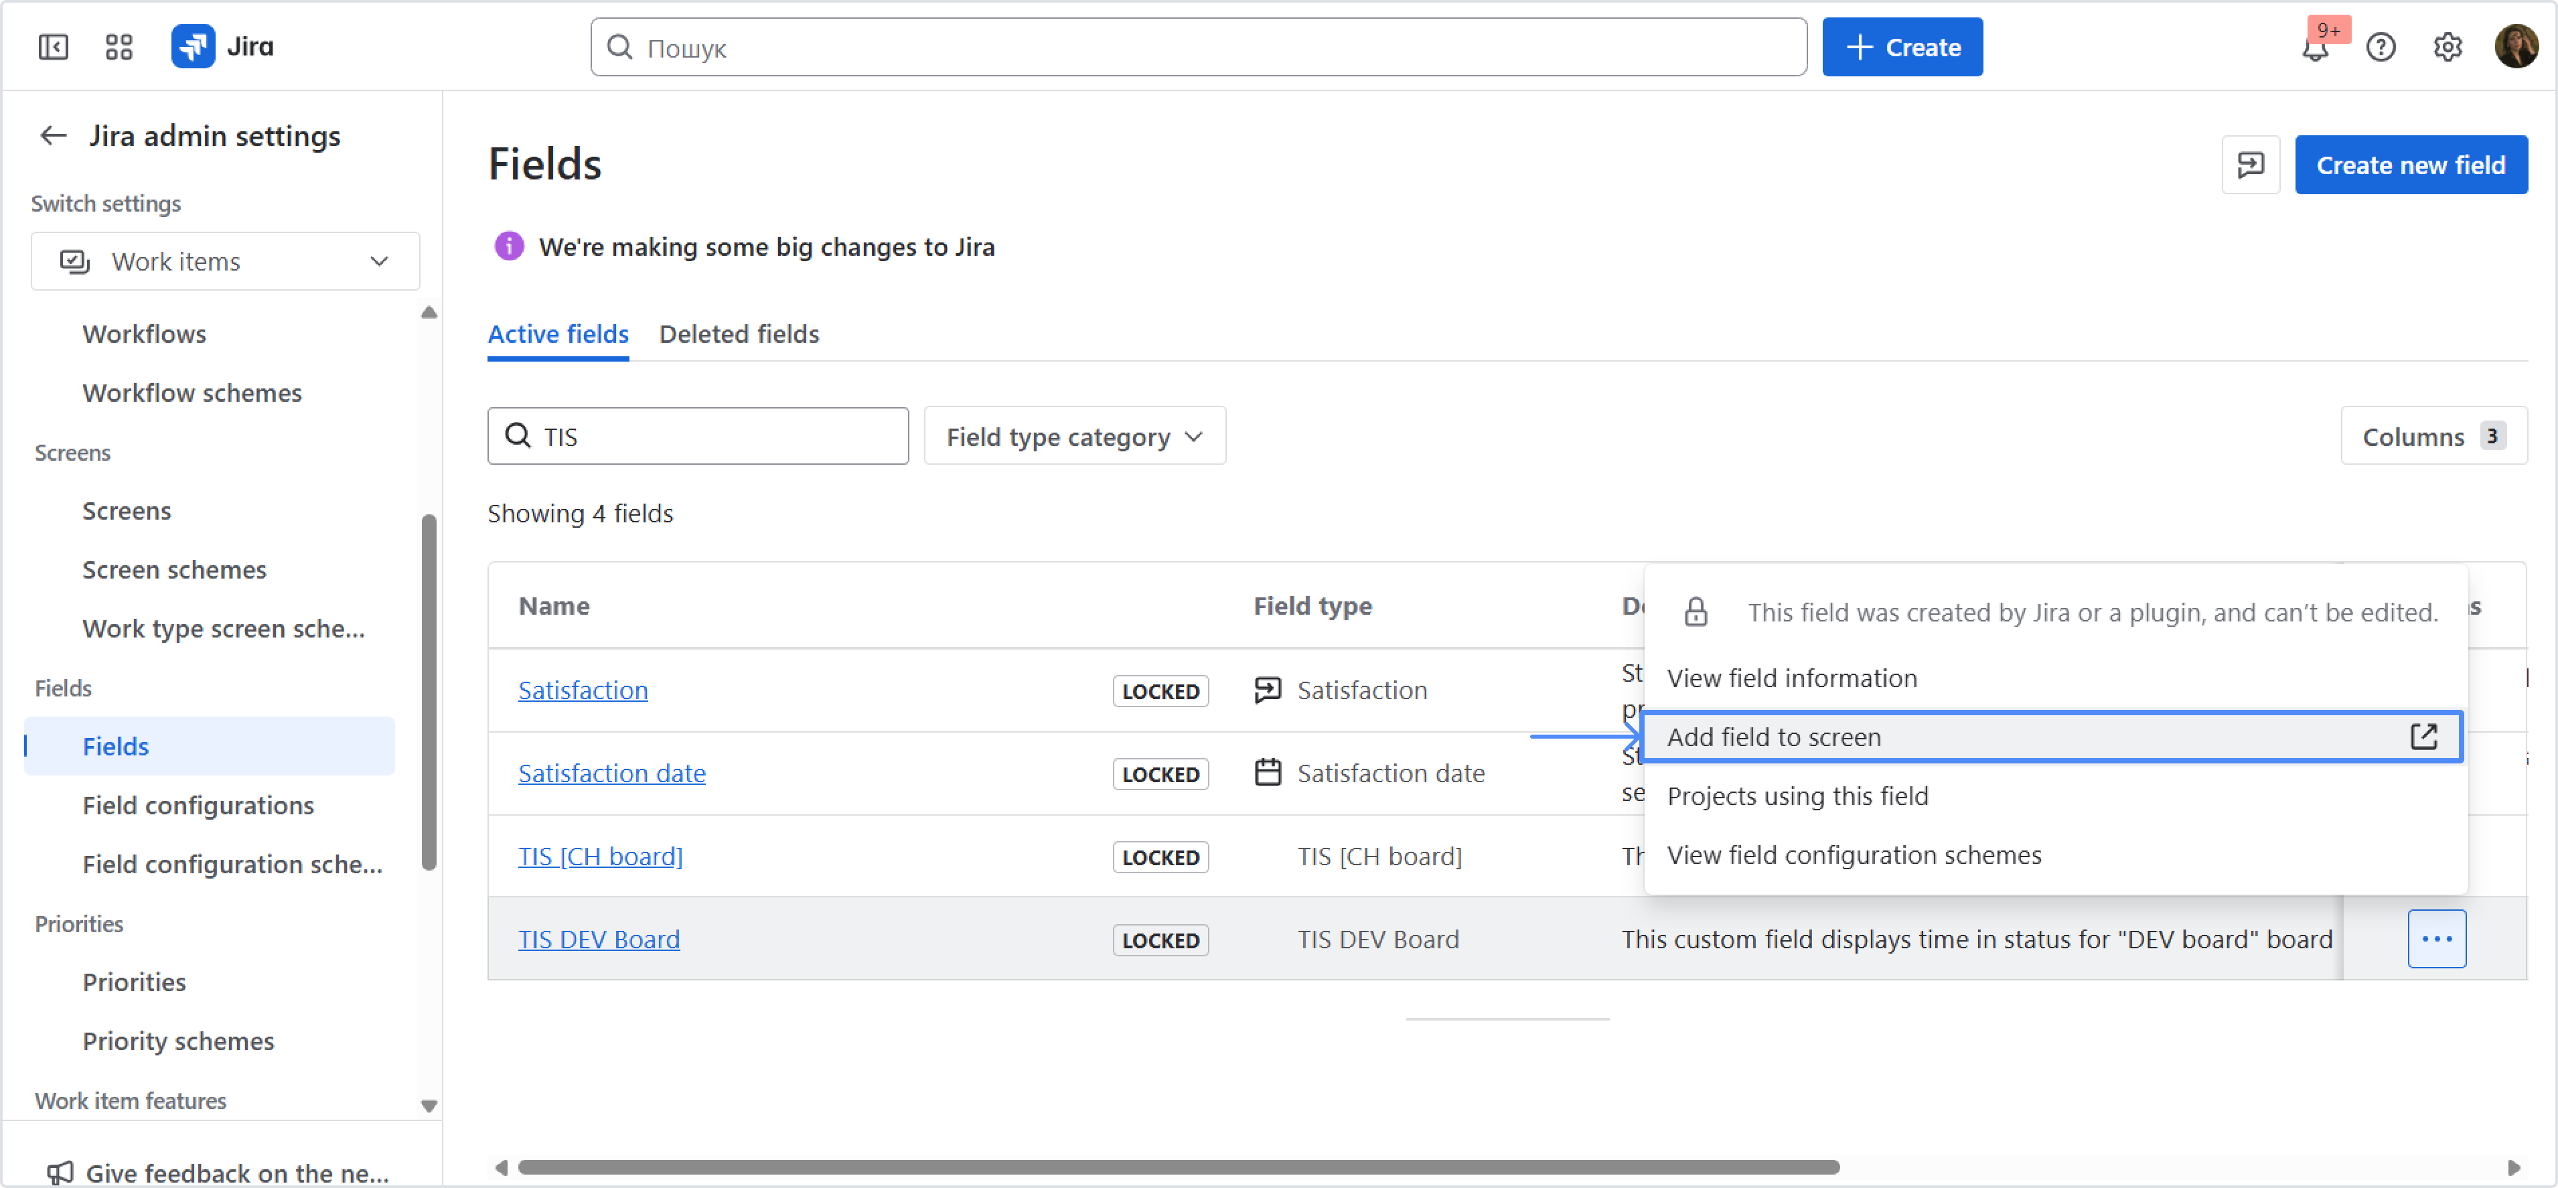The height and width of the screenshot is (1188, 2558).
Task: Click the feedback icon beside Create new field
Action: (2250, 165)
